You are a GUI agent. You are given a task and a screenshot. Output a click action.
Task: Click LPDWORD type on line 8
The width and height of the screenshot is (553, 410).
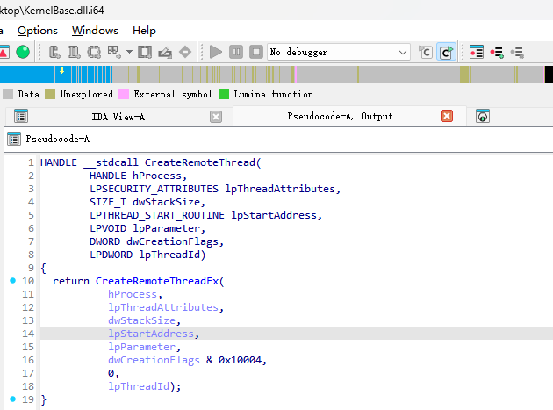111,255
